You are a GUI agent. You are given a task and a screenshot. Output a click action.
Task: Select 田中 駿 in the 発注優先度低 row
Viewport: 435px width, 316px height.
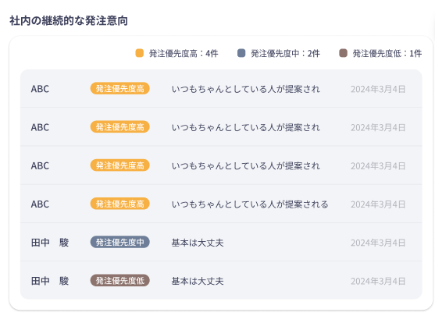50,281
